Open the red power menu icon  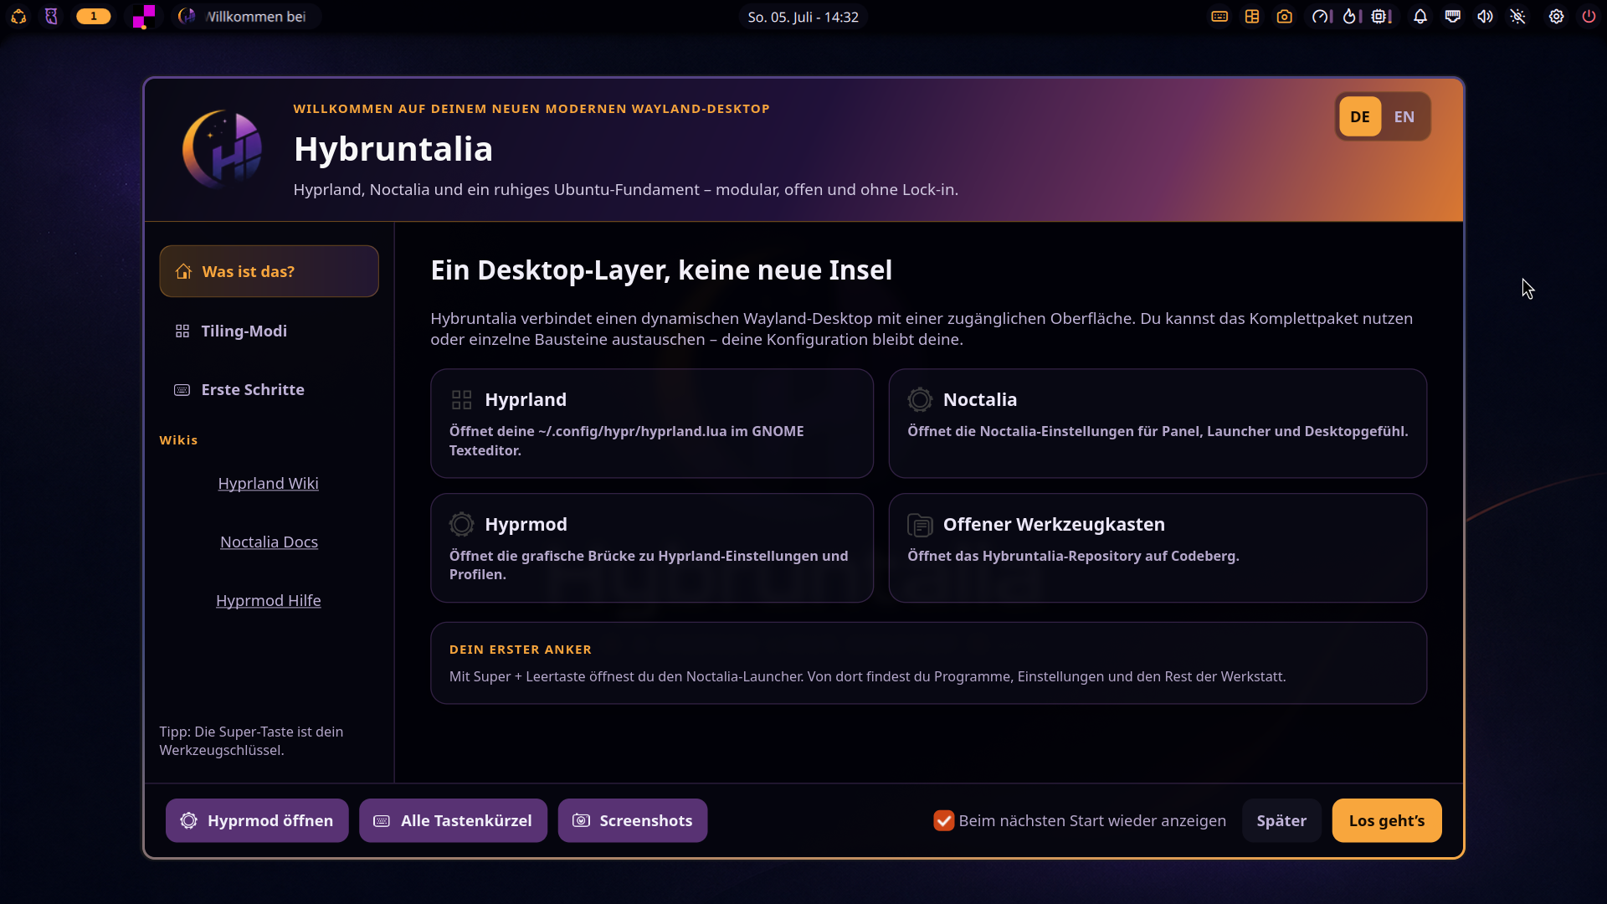pos(1589,17)
